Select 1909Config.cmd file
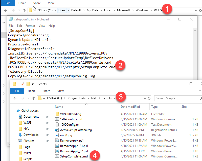The height and width of the screenshot is (161, 202). click(x=71, y=119)
